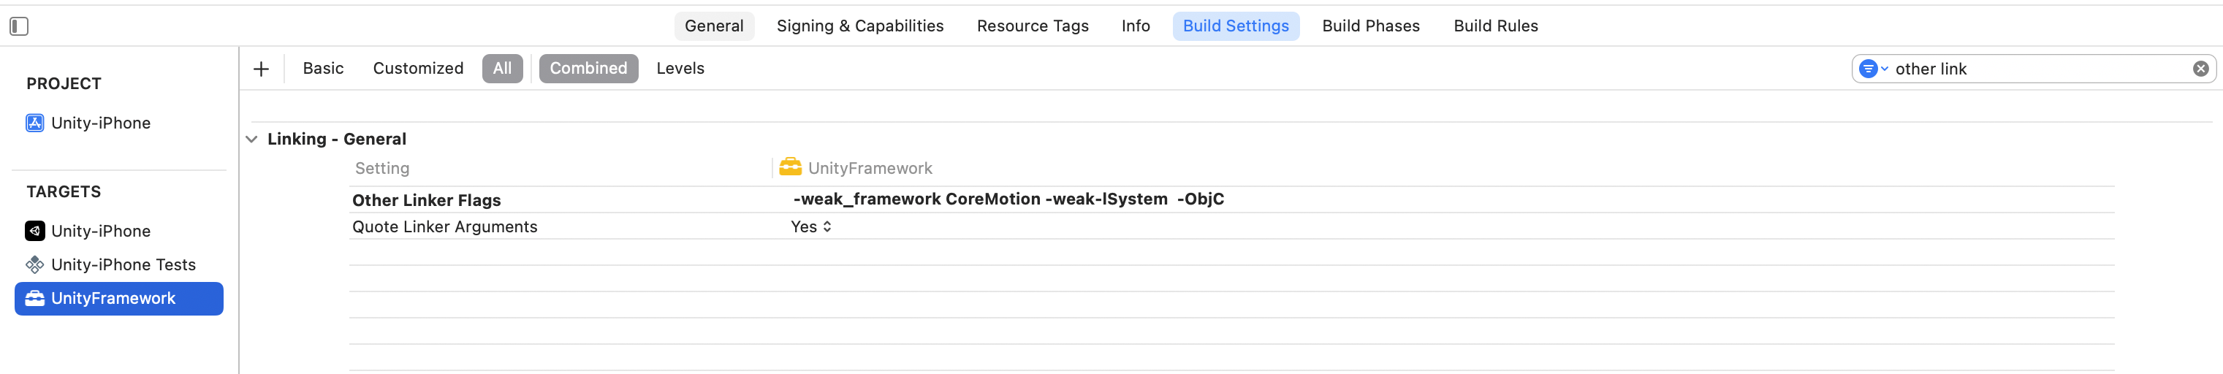
Task: Click the UnityFramework toolbox icon in targets
Action: click(34, 298)
